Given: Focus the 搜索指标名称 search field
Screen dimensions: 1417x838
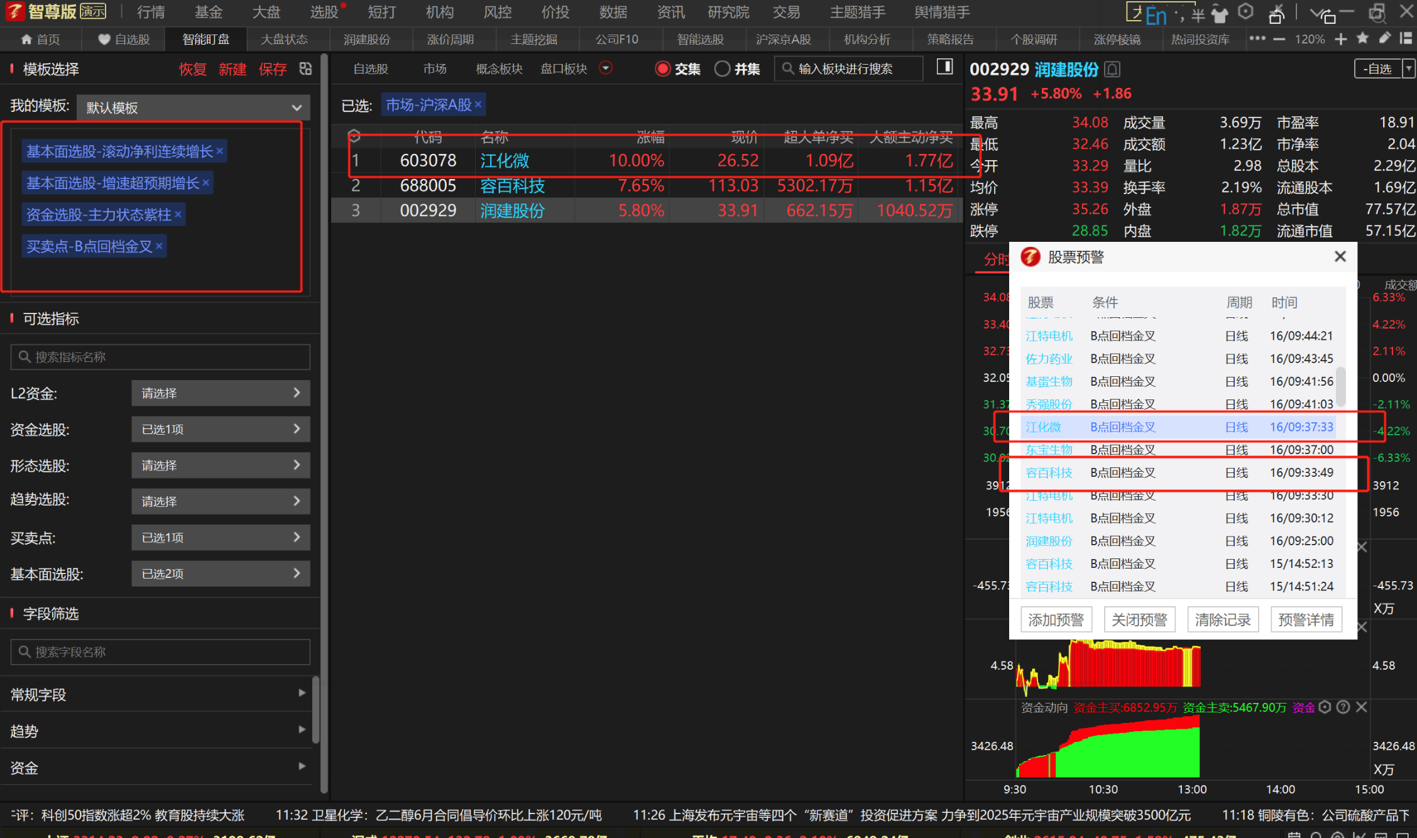Looking at the screenshot, I should pos(160,357).
